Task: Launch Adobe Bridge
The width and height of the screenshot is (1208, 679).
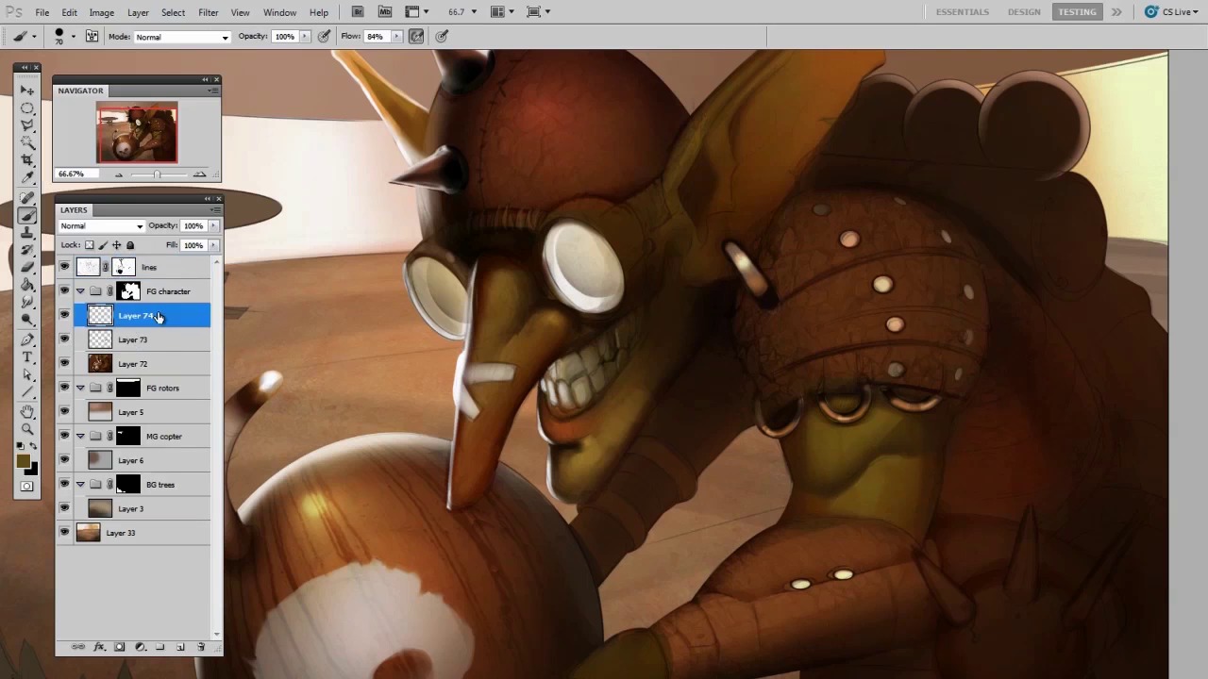Action: tap(357, 11)
